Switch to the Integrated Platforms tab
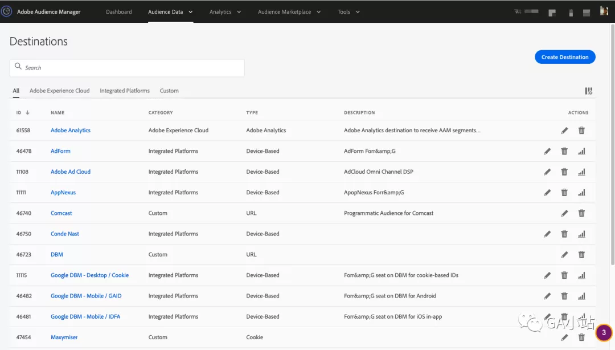This screenshot has height=350, width=615. coord(125,91)
